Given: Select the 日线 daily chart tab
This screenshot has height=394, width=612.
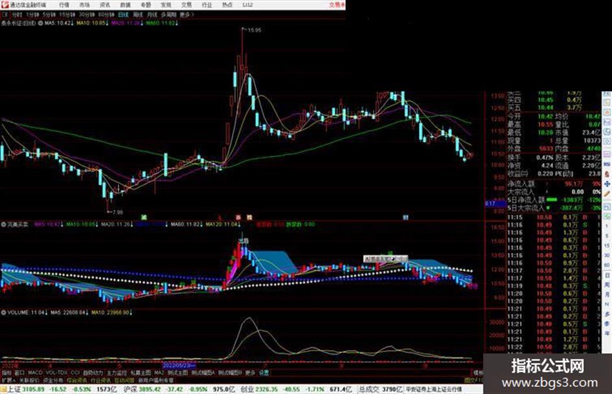Looking at the screenshot, I should 123,14.
